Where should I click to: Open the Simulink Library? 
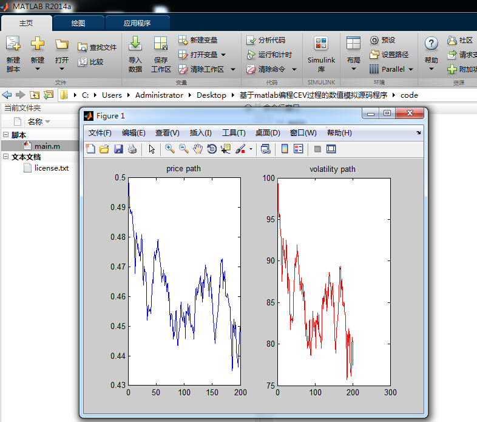click(x=321, y=54)
